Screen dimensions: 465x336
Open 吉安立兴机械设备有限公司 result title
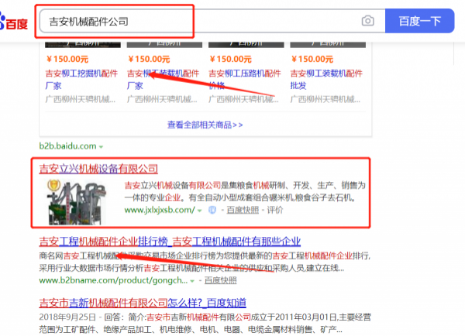pos(98,168)
